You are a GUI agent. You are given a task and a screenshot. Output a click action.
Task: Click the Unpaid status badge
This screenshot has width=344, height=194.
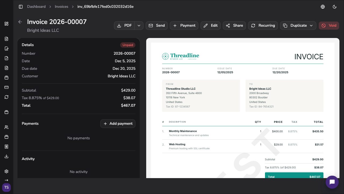pyautogui.click(x=128, y=45)
